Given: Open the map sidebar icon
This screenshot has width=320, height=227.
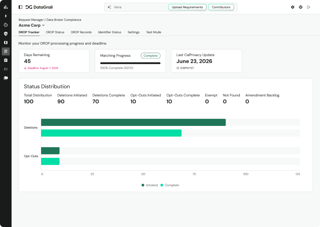Looking at the screenshot, I should 6,42.
